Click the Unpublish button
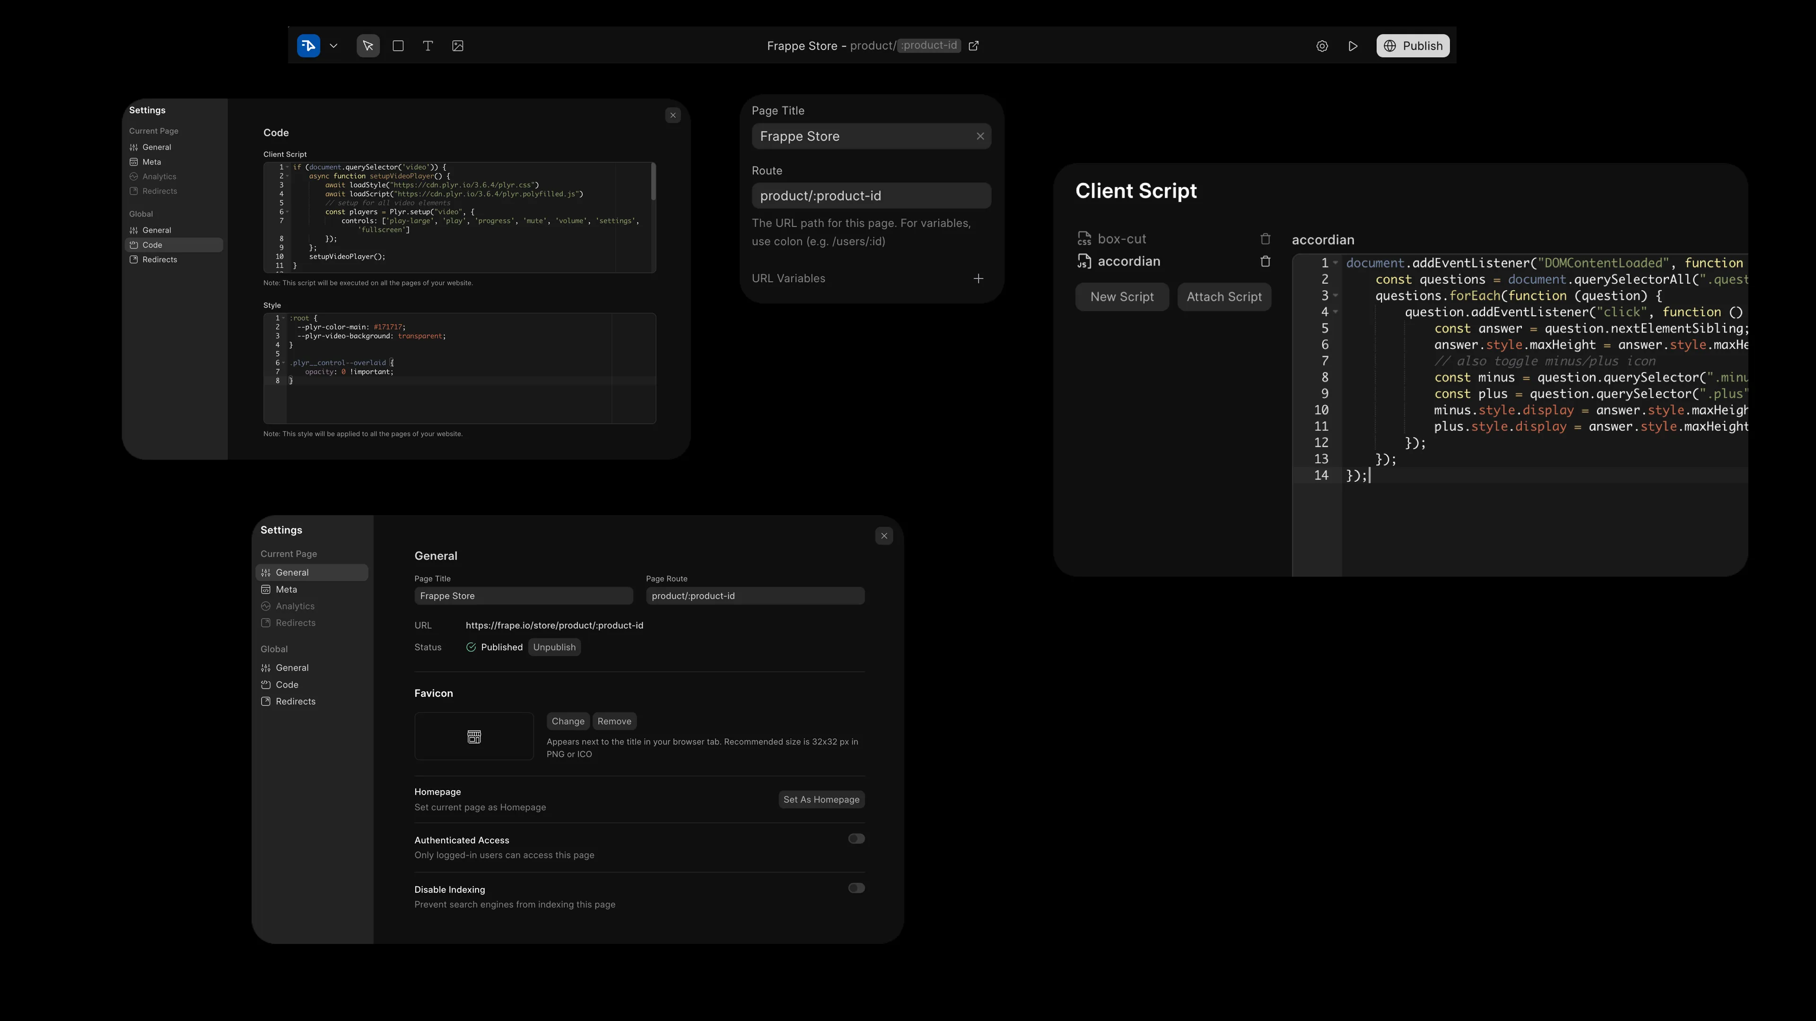The image size is (1816, 1021). 554,648
